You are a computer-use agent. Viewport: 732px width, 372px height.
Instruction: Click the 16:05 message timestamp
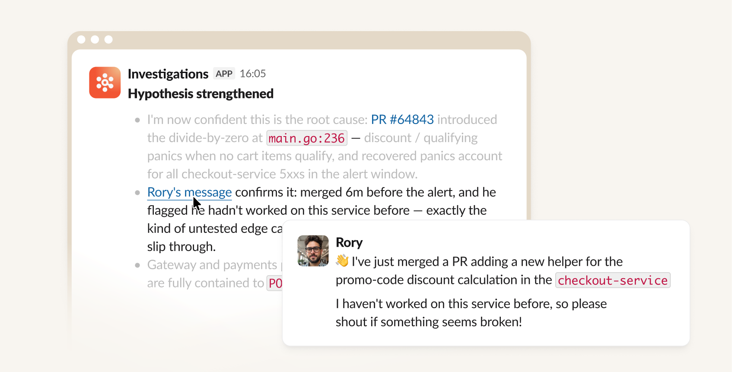(x=253, y=74)
